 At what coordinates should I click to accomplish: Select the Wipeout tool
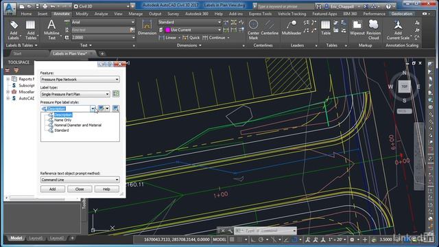(x=357, y=27)
